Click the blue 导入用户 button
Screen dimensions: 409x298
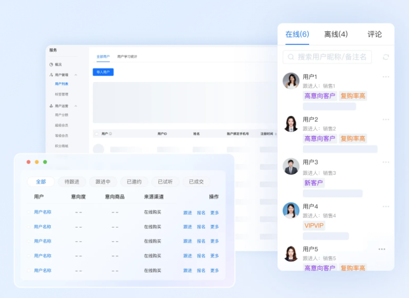[x=103, y=72]
